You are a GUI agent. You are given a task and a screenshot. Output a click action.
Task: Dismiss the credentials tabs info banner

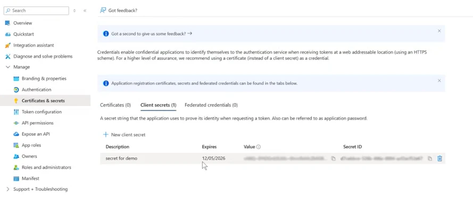pyautogui.click(x=439, y=80)
